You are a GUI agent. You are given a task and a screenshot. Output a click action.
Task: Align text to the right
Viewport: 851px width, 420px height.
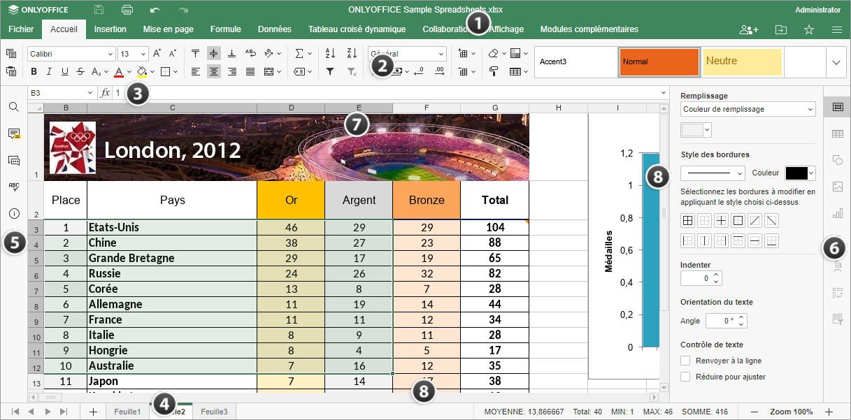click(231, 71)
